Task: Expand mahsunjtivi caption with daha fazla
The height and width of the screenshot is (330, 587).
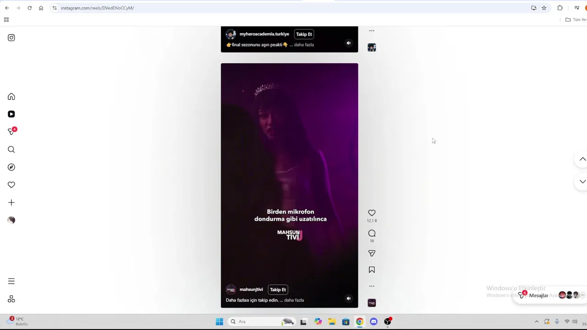Action: 294,300
